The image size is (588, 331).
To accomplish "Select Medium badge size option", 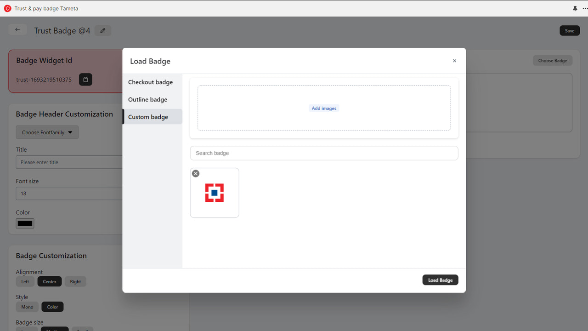I will (x=55, y=329).
